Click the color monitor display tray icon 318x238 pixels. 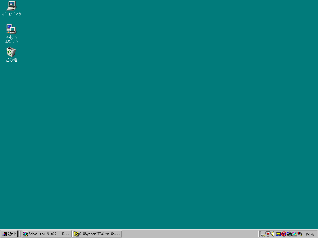300,234
